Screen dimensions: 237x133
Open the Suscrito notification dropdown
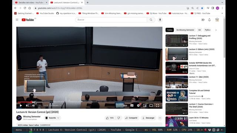(52, 118)
